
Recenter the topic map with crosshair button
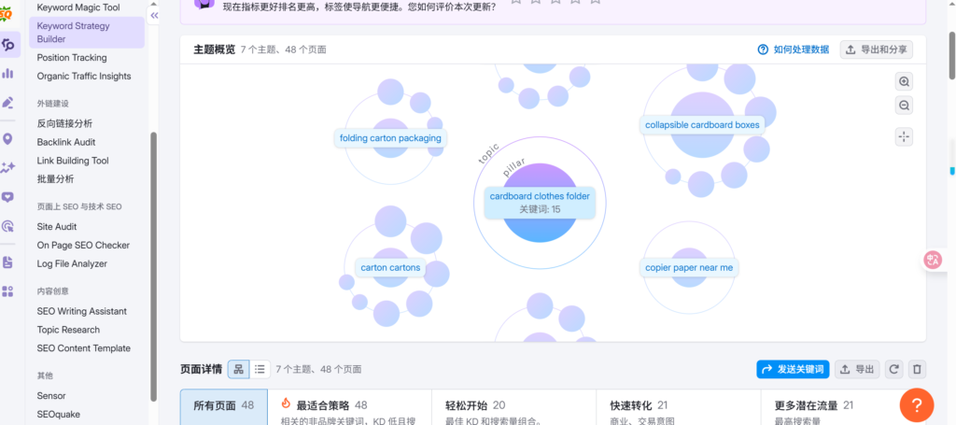pos(904,136)
